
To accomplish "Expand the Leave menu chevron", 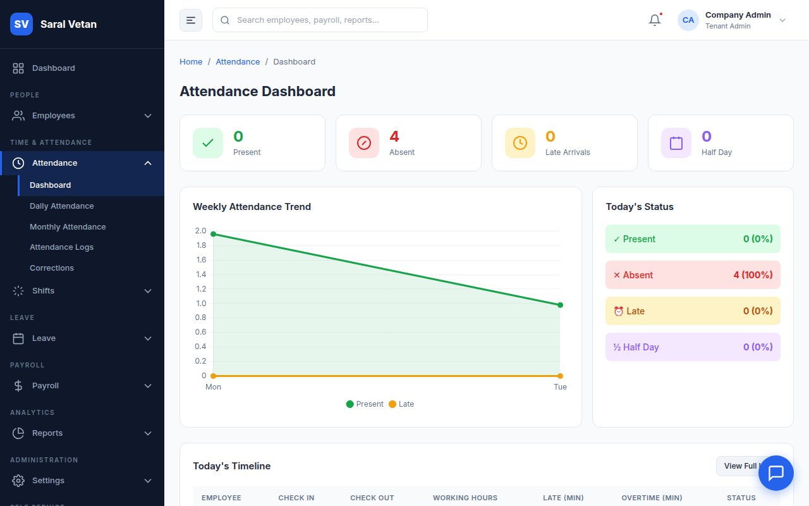I will (x=148, y=338).
